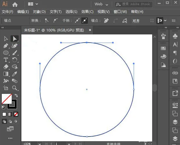Expand the arrange documents dropdown
180x145 pixels.
pyautogui.click(x=33, y=4)
